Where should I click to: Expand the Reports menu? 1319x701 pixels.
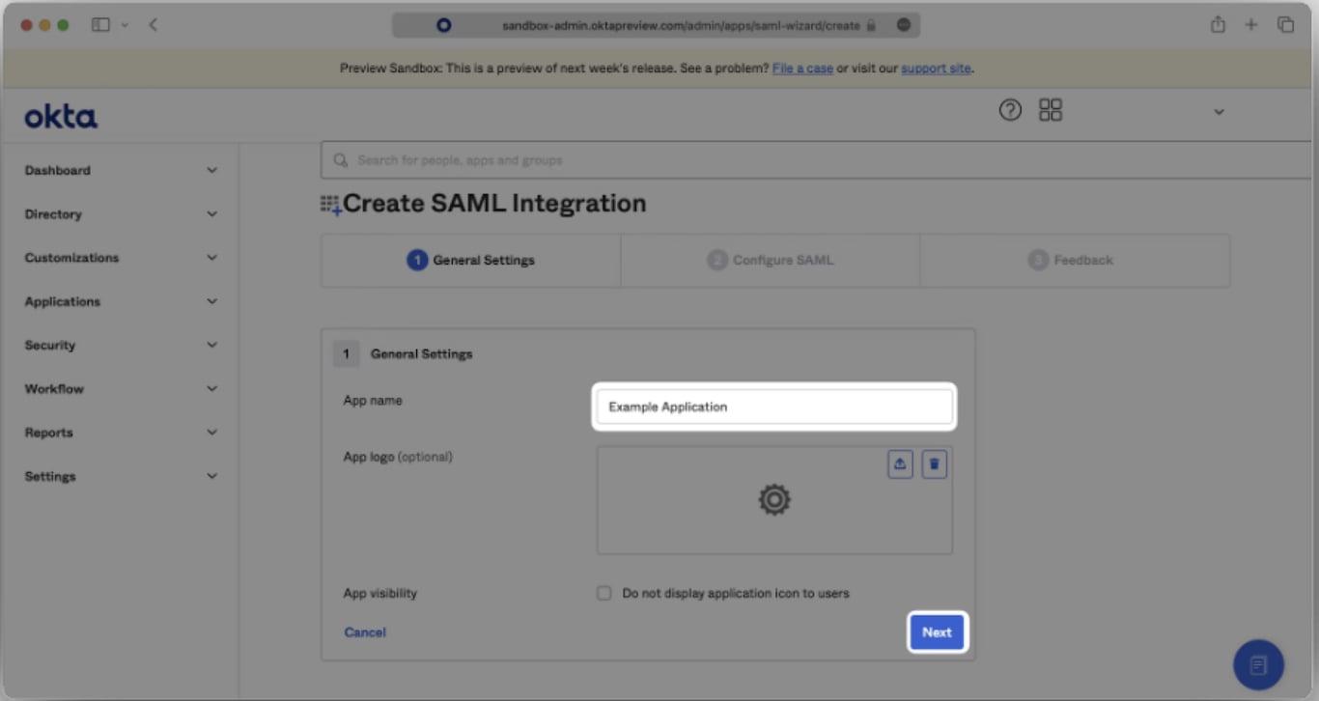[x=121, y=433]
